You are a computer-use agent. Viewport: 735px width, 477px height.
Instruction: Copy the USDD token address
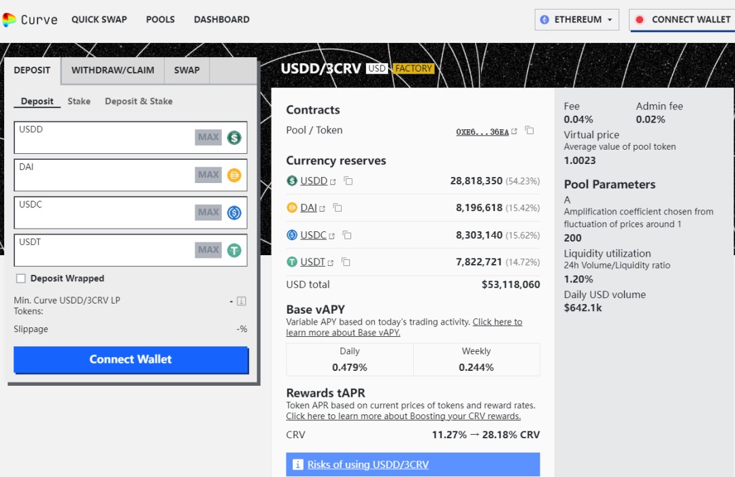[x=348, y=181]
